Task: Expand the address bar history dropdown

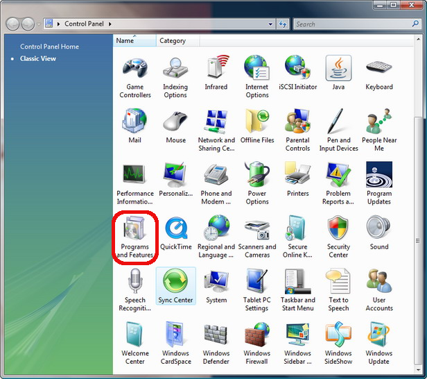Action: pos(270,24)
